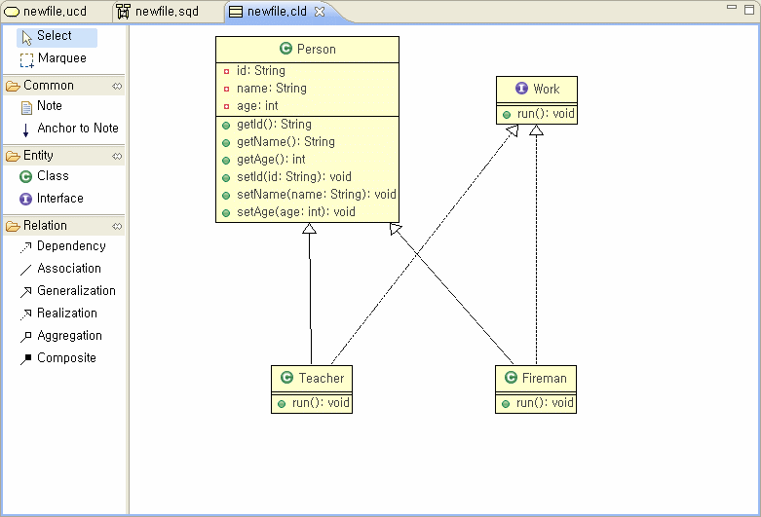This screenshot has height=517, width=761.
Task: Pin the Common drawer open
Action: tap(117, 86)
